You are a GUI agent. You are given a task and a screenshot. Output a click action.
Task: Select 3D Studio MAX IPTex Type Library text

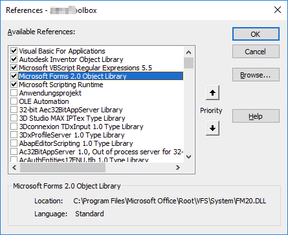(72, 118)
